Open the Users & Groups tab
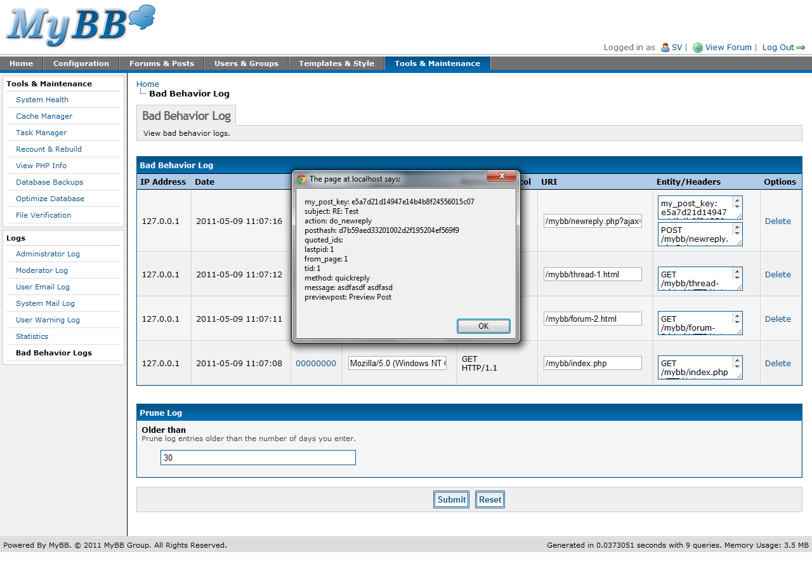Image resolution: width=812 pixels, height=568 pixels. [246, 63]
